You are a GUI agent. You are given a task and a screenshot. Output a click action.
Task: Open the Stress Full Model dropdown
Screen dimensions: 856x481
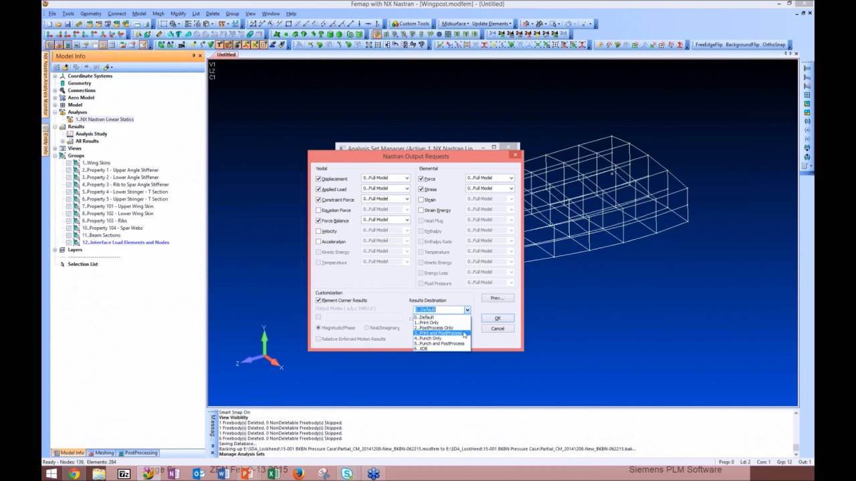pyautogui.click(x=490, y=188)
